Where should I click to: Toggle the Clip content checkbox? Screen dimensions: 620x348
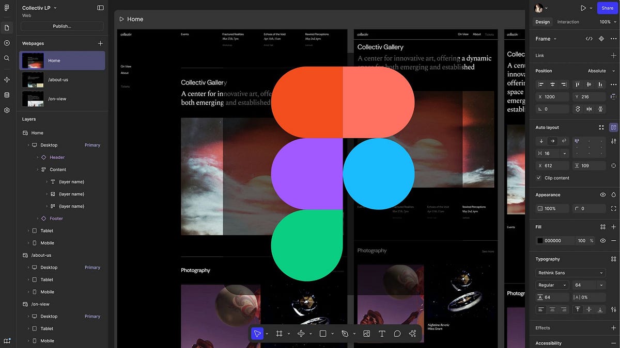[539, 178]
